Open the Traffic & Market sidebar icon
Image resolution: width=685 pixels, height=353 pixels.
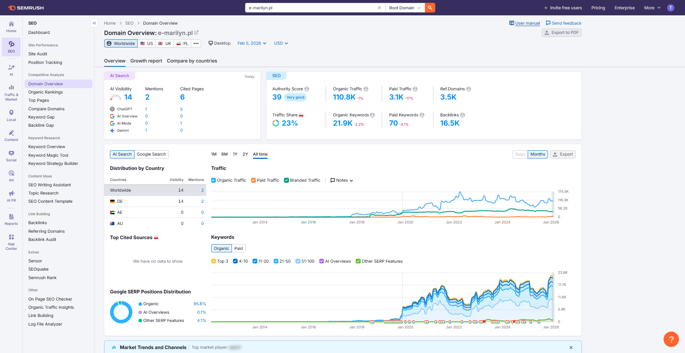pos(11,92)
